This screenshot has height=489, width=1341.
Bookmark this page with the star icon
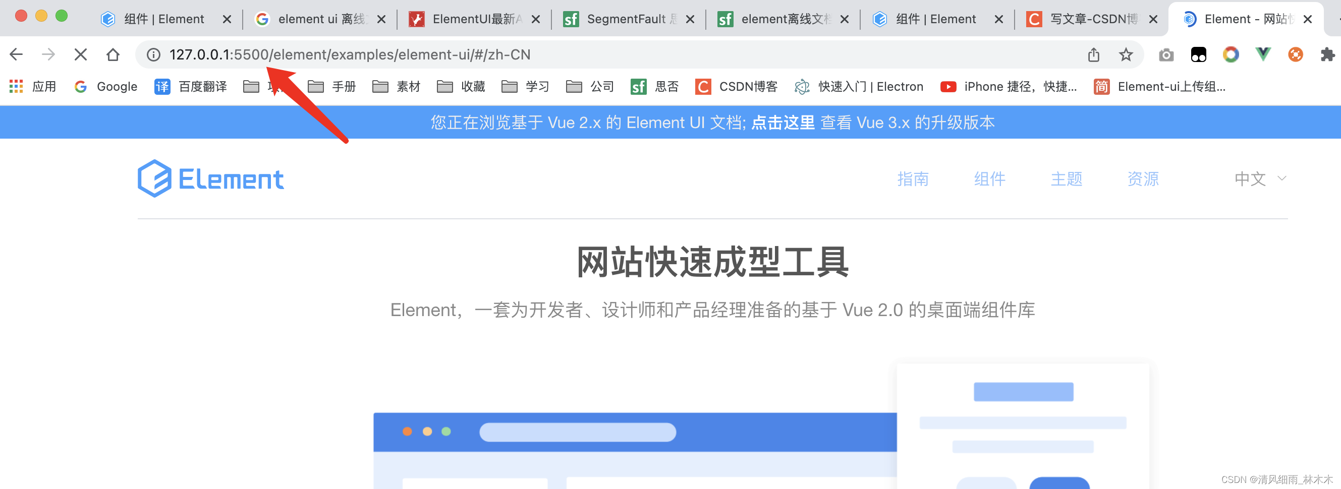[x=1126, y=54]
